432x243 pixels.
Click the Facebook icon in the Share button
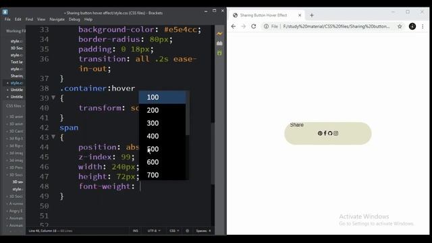click(x=325, y=134)
